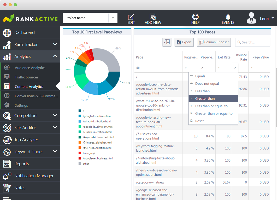Image resolution: width=277 pixels, height=200 pixels.
Task: Open Exit Rate filter operator
Action: coord(219,68)
